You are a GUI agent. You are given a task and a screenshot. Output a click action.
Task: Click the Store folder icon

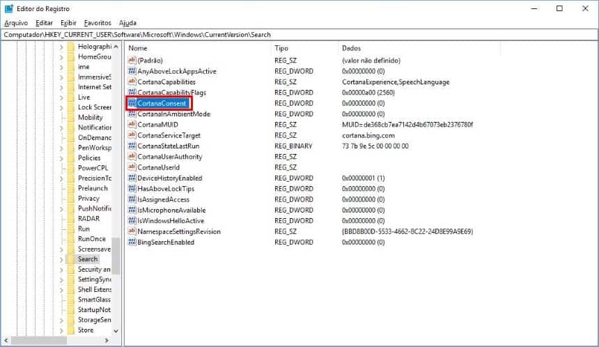[x=70, y=330]
